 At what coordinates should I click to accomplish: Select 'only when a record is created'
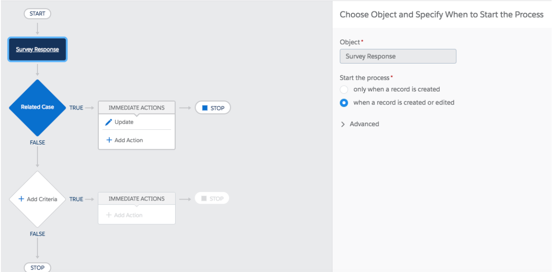344,89
